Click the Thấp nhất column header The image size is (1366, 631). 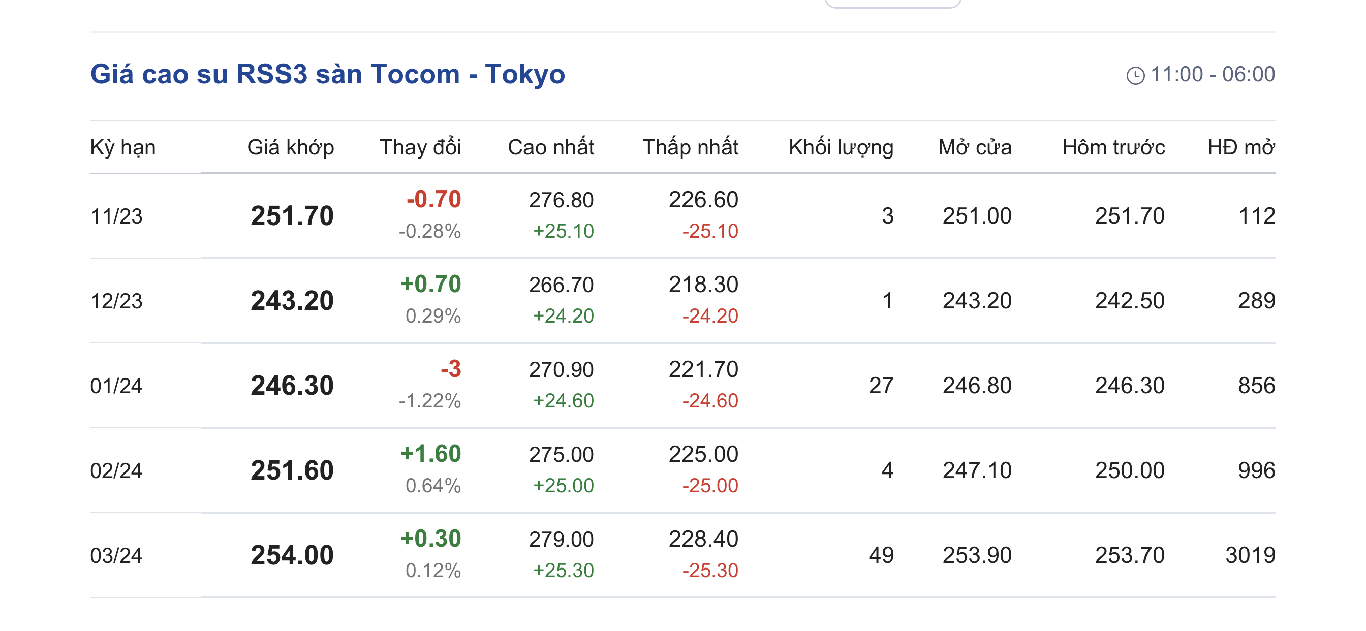(690, 147)
